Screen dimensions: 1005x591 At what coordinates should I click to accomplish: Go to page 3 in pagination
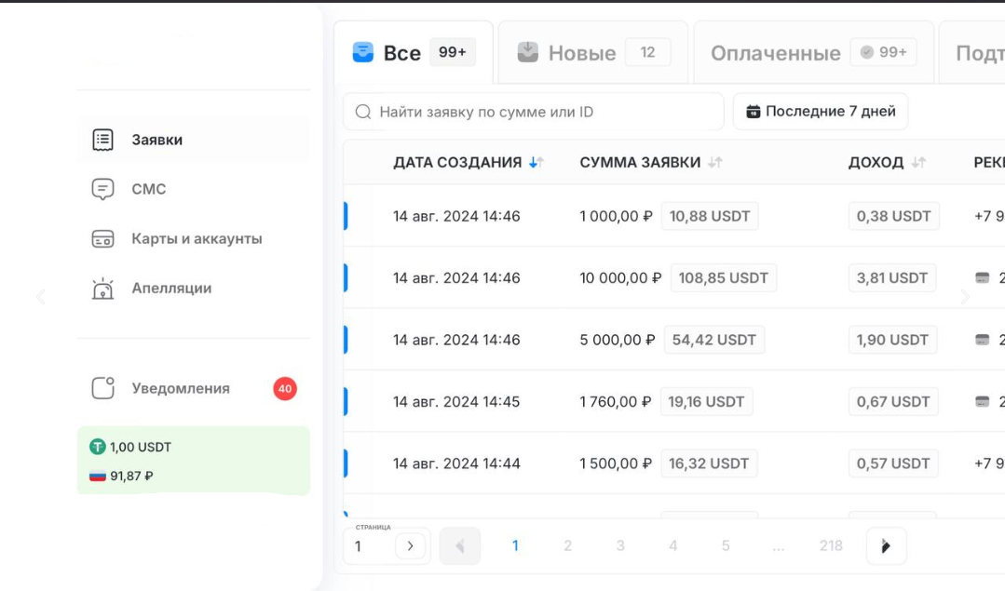(620, 545)
